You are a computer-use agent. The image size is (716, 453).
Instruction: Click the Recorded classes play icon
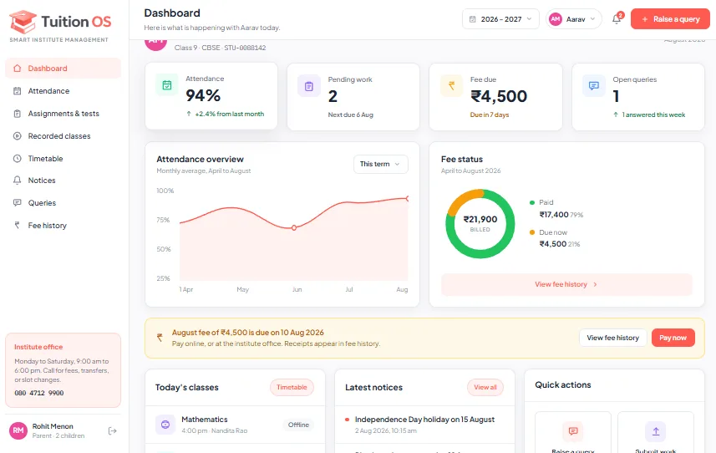18,136
